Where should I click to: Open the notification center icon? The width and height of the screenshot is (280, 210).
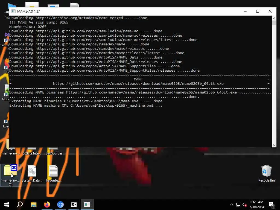click(x=272, y=205)
